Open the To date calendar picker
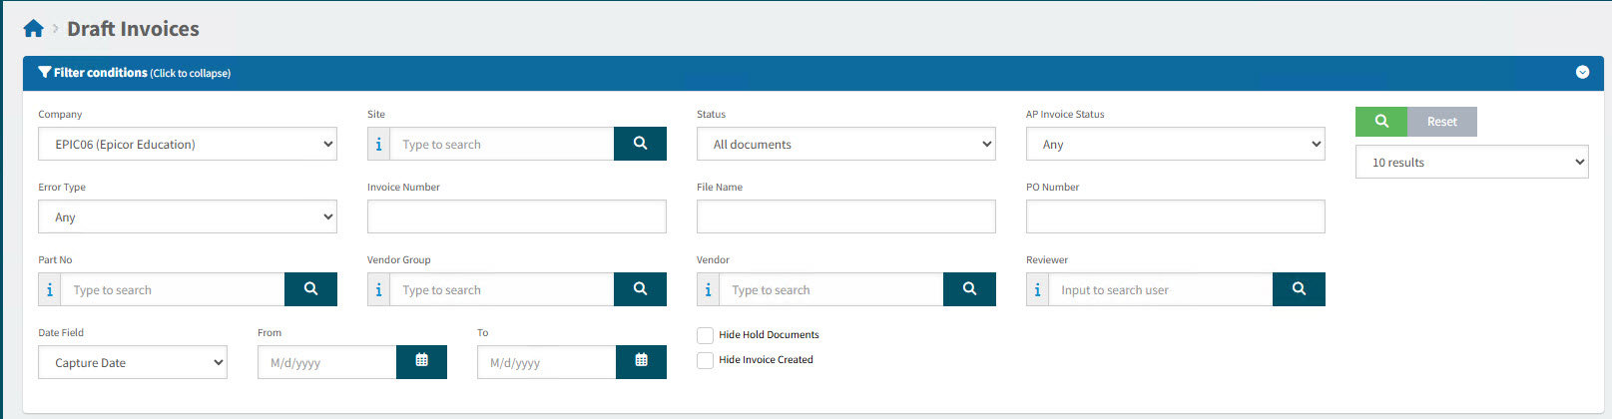Screen dimensions: 1612x419 (641, 362)
